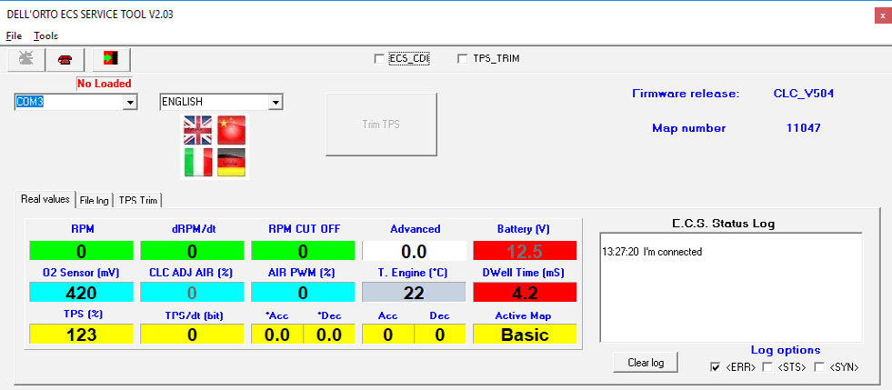Viewport: 892px width, 390px height.
Task: Open the COM3 port dropdown
Action: (131, 103)
